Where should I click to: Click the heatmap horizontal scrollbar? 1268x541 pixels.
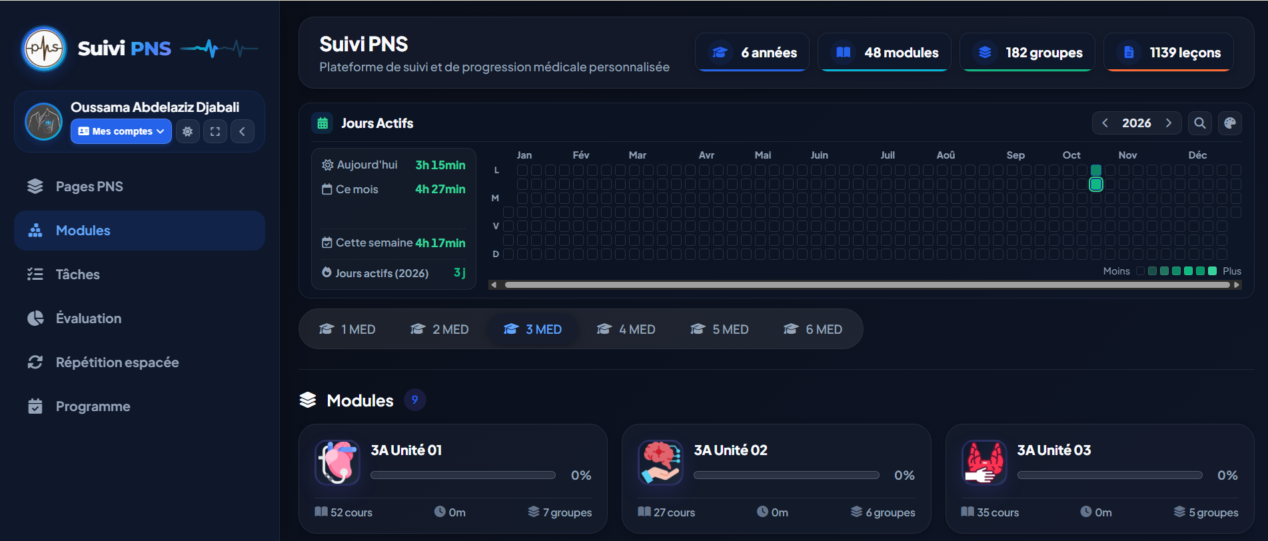click(867, 284)
